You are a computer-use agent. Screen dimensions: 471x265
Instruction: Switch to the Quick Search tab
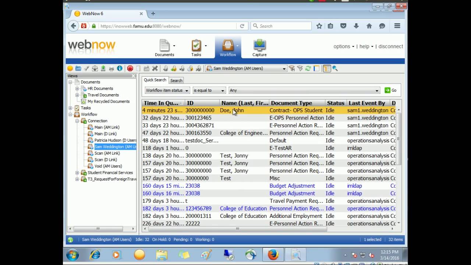coord(155,80)
